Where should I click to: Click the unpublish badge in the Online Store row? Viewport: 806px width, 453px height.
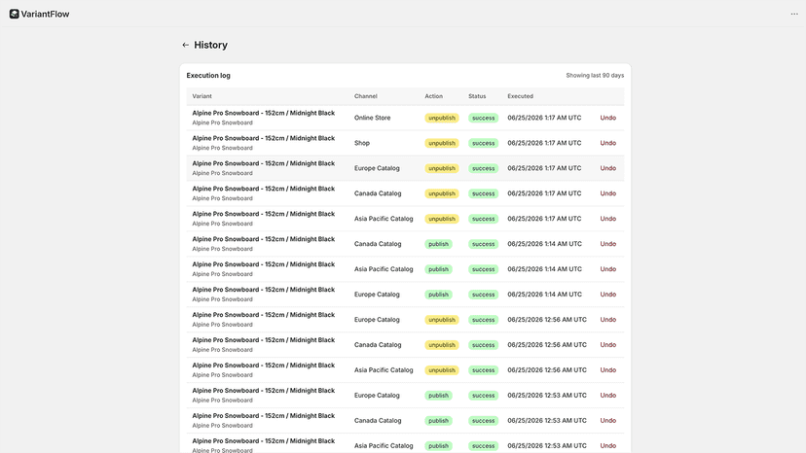(442, 118)
